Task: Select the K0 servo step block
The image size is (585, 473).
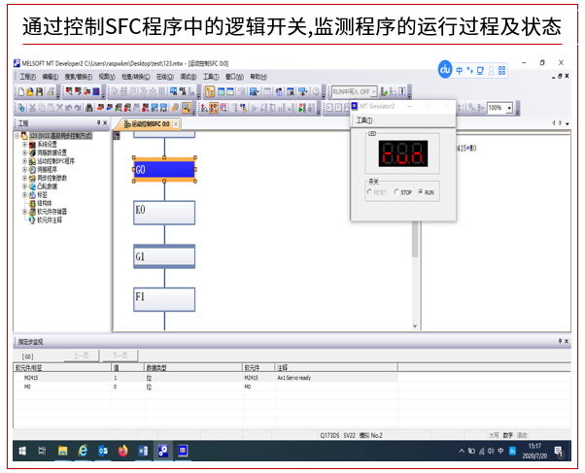Action: coord(164,213)
